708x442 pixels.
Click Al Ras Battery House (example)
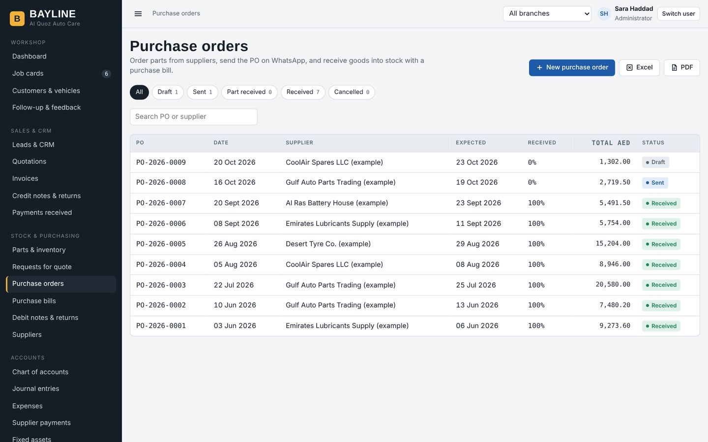[x=337, y=203]
